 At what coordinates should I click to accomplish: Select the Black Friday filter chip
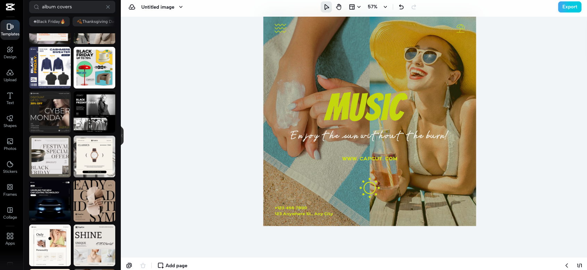49,22
